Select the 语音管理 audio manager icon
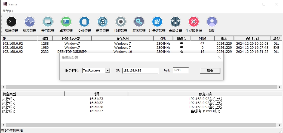Viewport: 283px width, 133px height. tap(103, 22)
